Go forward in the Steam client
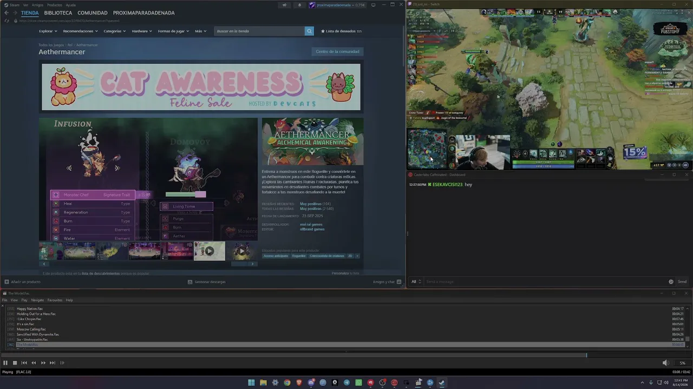 point(14,13)
